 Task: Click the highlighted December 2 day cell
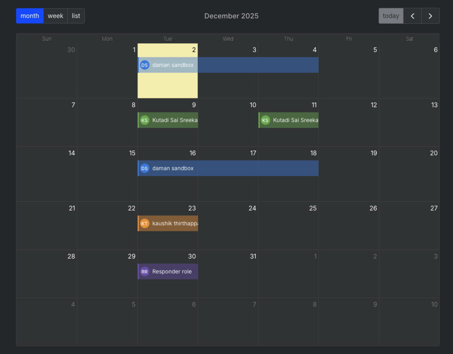pos(168,86)
